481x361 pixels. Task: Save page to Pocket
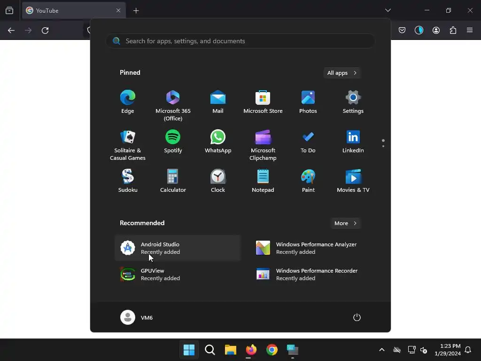(402, 30)
